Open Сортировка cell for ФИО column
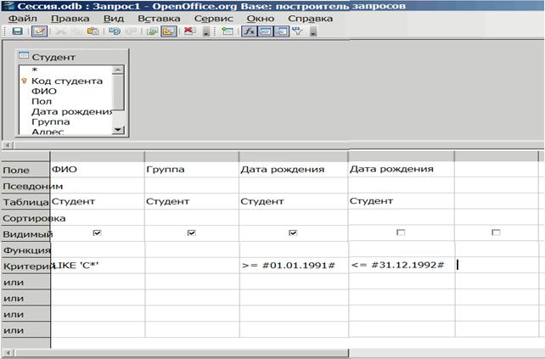Image resolution: width=545 pixels, height=359 pixels. click(x=98, y=217)
